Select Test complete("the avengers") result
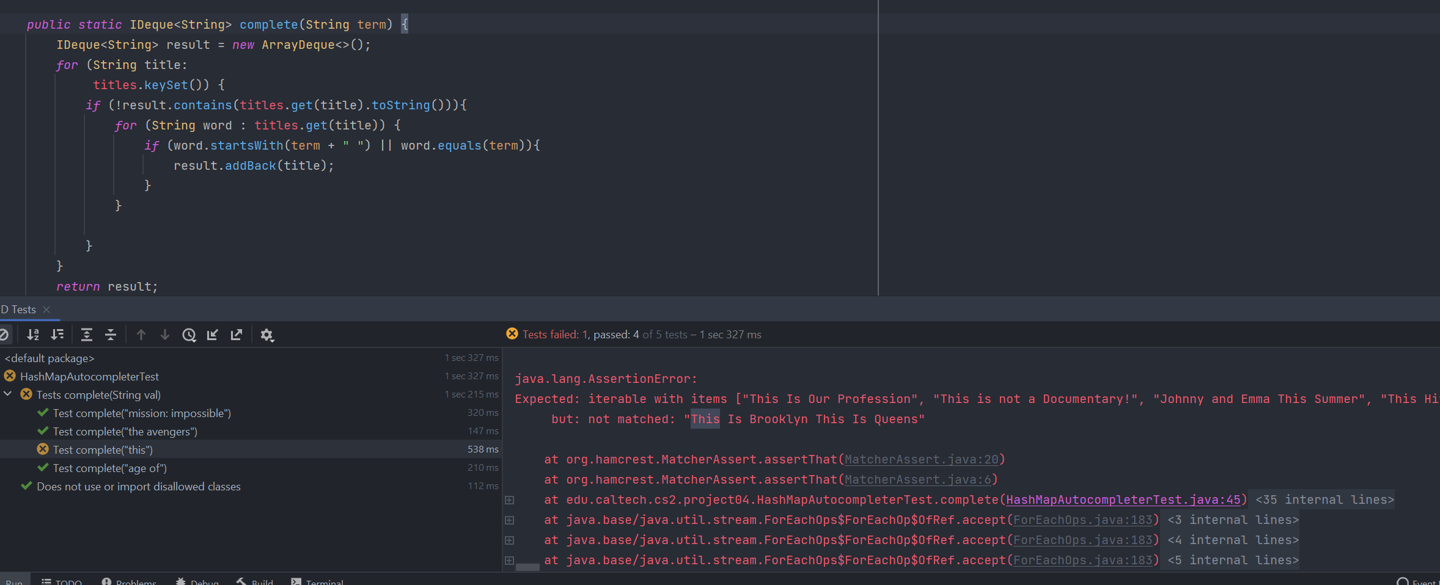1440x585 pixels. click(125, 432)
